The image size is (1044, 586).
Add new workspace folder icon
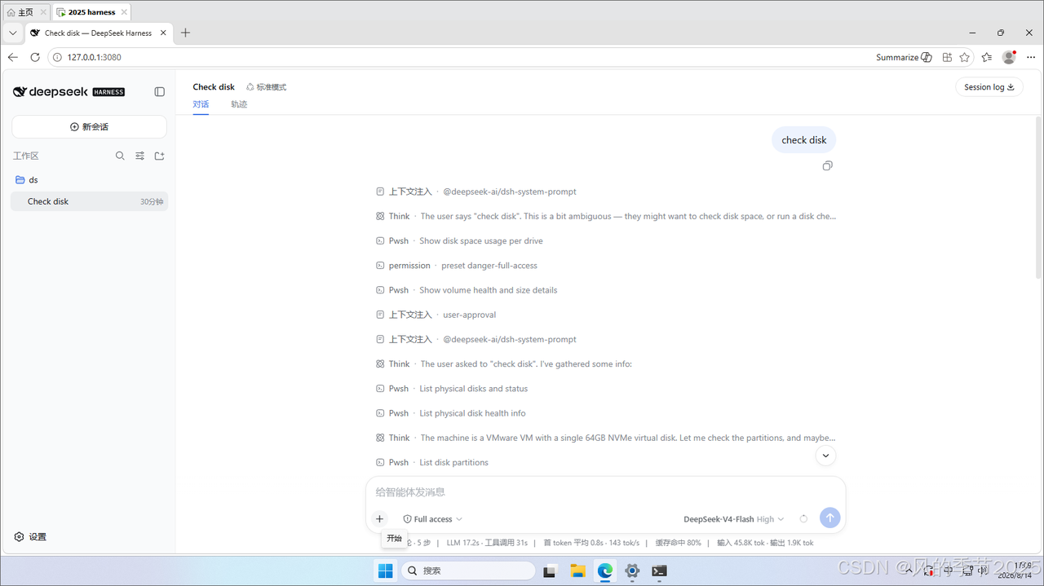pyautogui.click(x=160, y=156)
